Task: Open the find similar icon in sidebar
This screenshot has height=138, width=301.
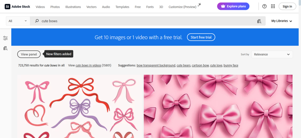Action: [x=5, y=48]
